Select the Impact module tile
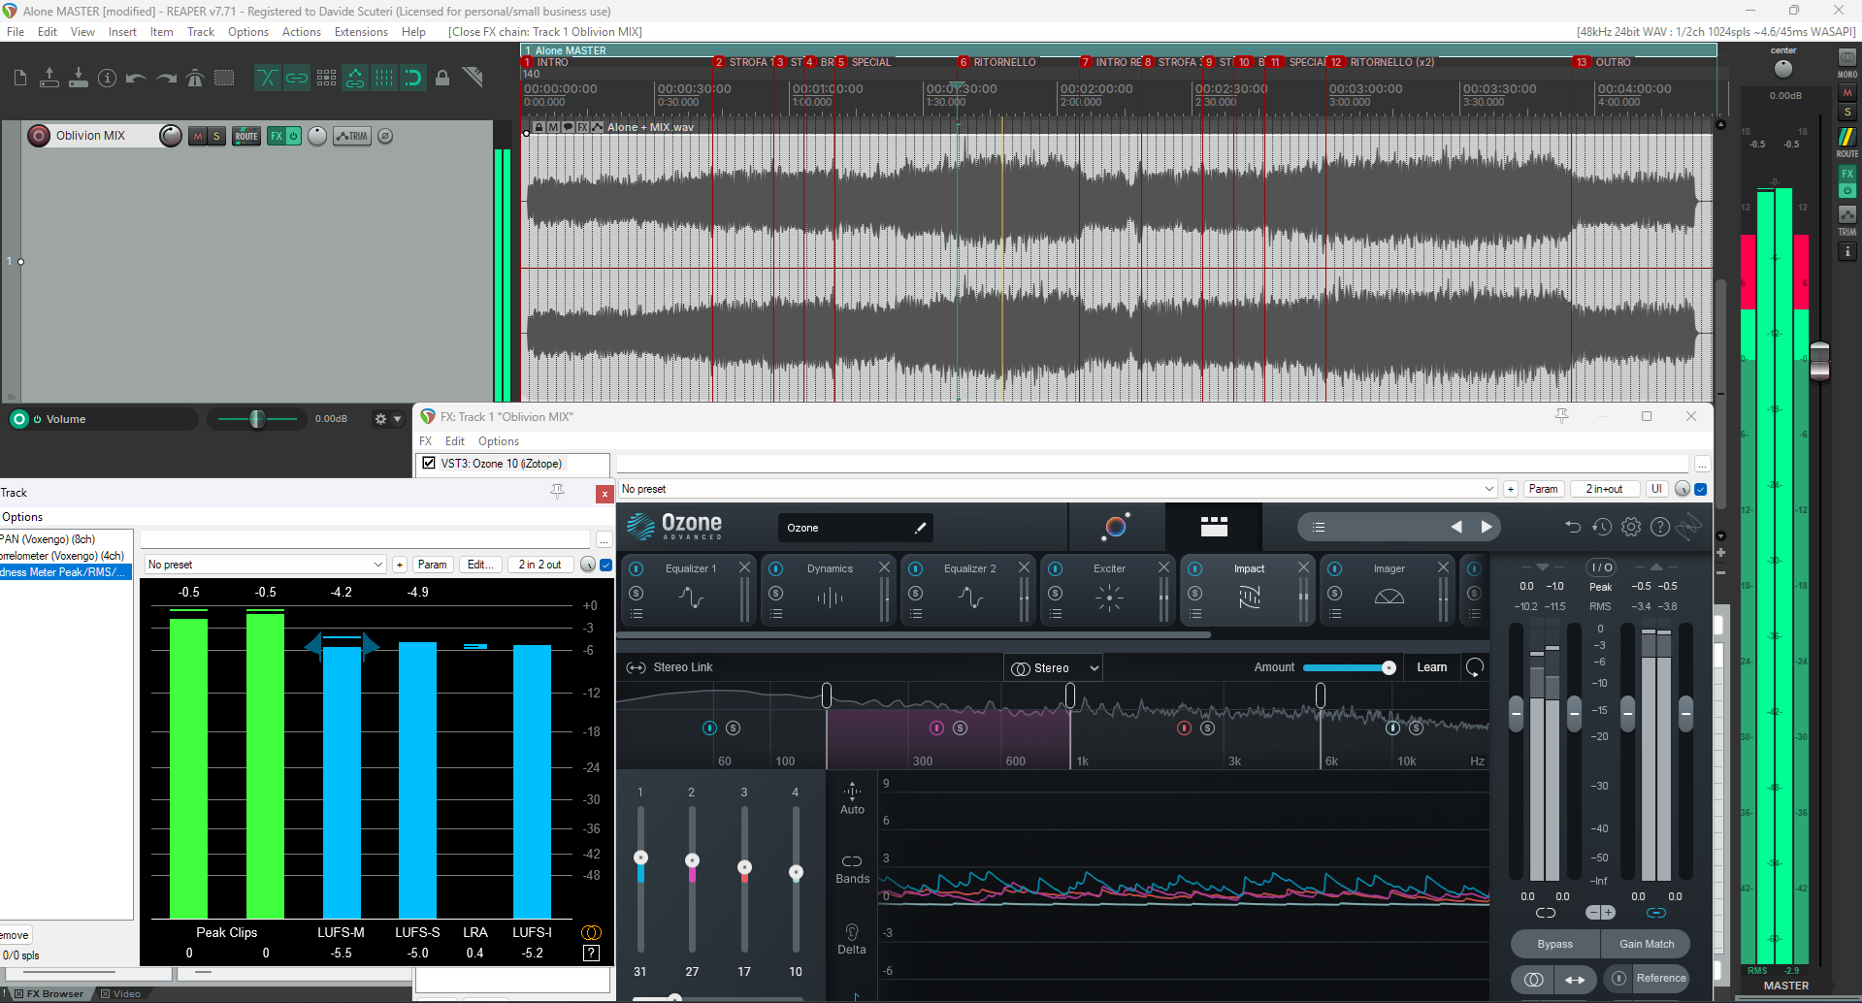Image resolution: width=1862 pixels, height=1003 pixels. 1249,590
